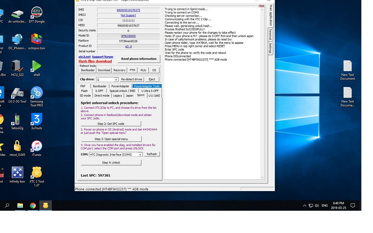
Task: Reboot phone to OS
Action: pyautogui.click(x=154, y=70)
